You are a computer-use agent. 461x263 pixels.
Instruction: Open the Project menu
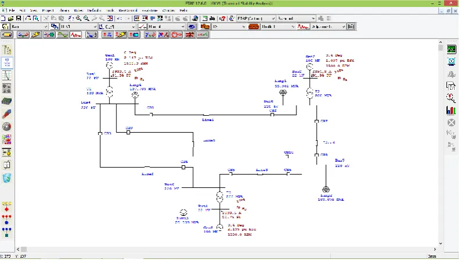[x=48, y=10]
